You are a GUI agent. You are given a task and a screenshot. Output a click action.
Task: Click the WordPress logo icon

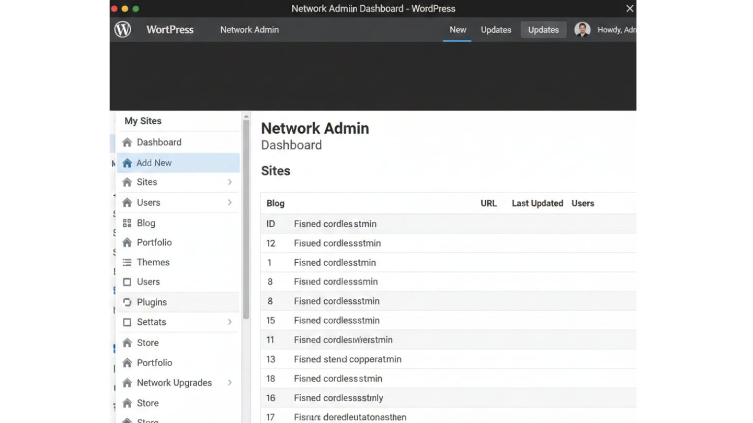coord(122,29)
